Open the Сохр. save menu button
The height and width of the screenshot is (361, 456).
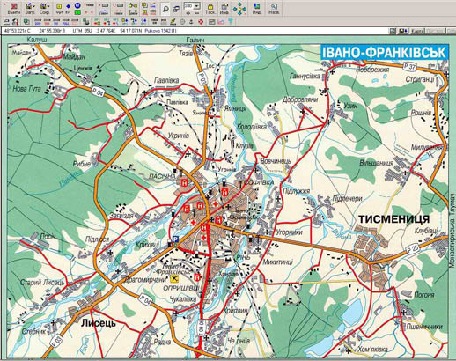tap(44, 9)
